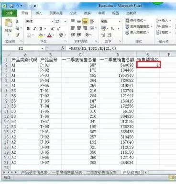Click the Cut scissors icon
Screen dimensions: 176x184
coord(17,22)
